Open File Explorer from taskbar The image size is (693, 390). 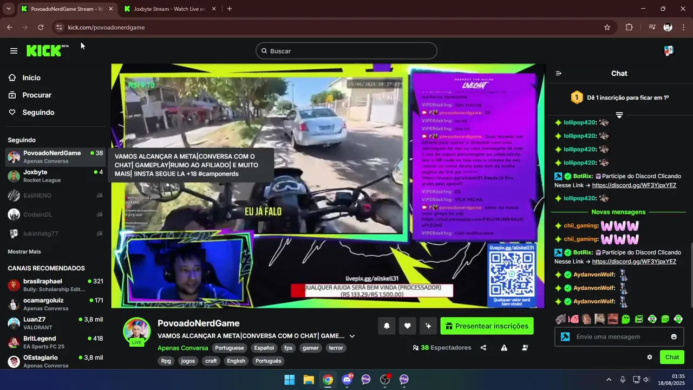[309, 379]
